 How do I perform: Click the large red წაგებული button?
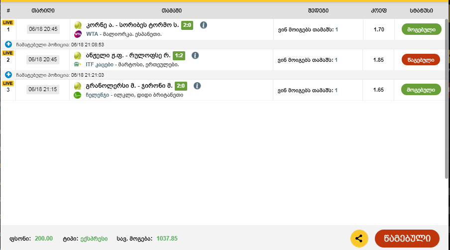407,239
